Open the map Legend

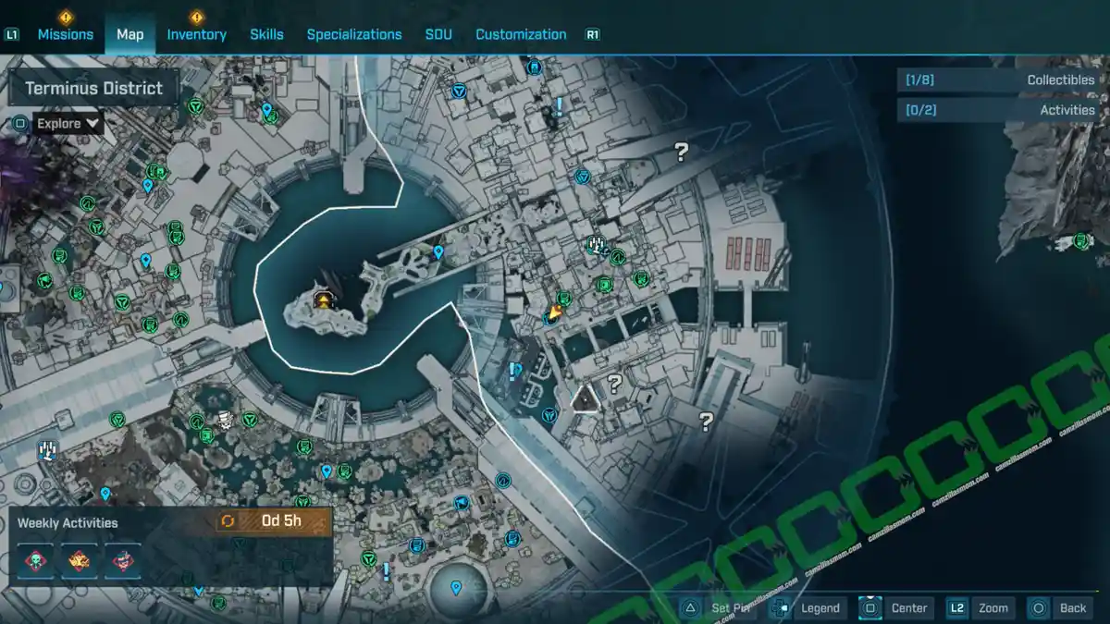tap(808, 607)
